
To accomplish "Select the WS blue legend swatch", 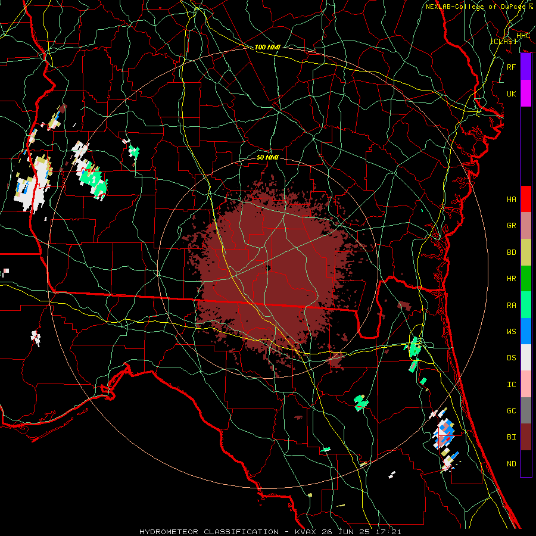I will tap(526, 331).
